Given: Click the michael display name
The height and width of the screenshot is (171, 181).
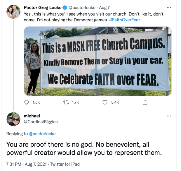Looking at the screenshot, I should pos(32,116).
